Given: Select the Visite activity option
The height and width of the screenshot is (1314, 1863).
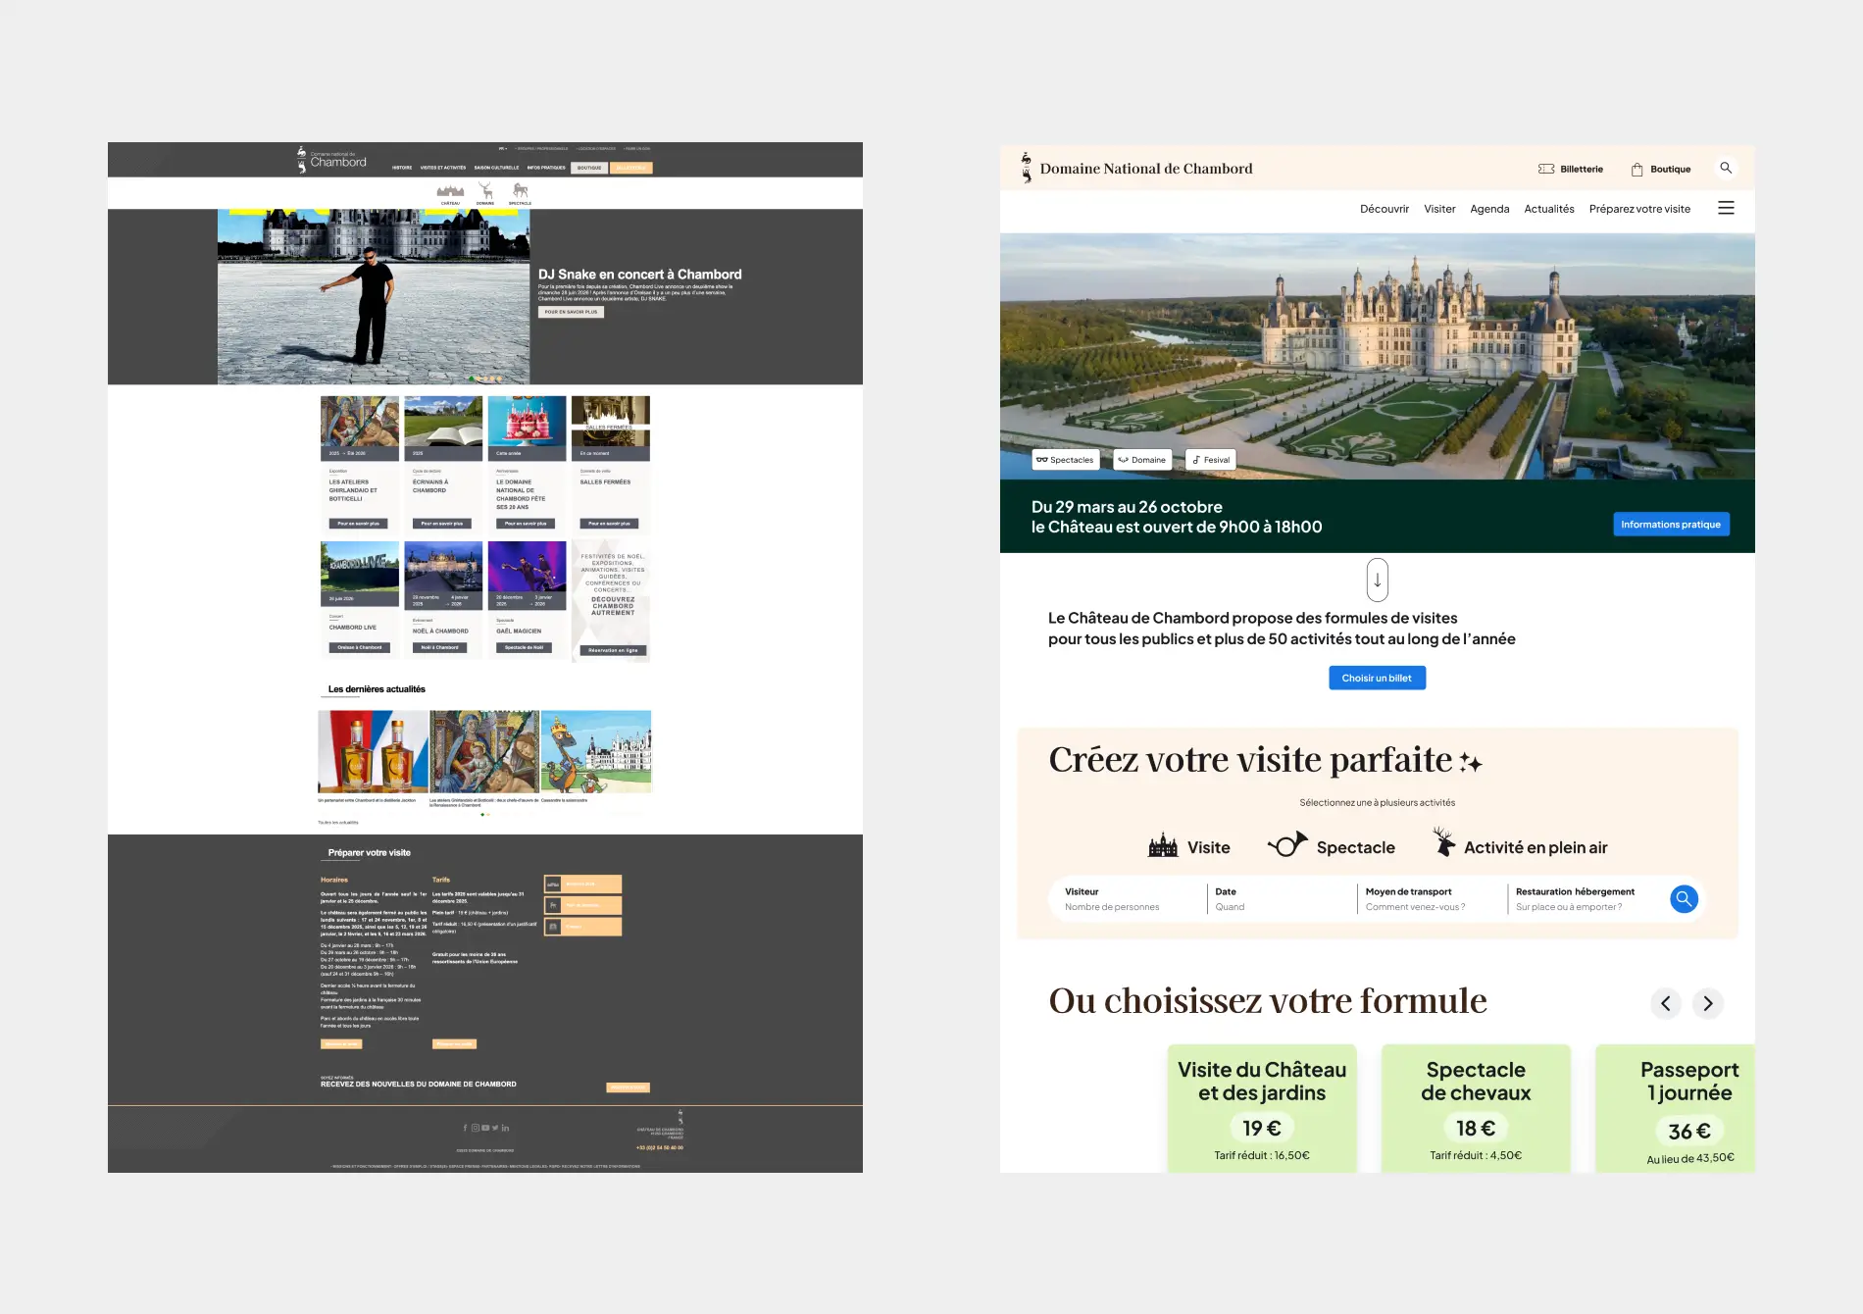Looking at the screenshot, I should (1188, 846).
